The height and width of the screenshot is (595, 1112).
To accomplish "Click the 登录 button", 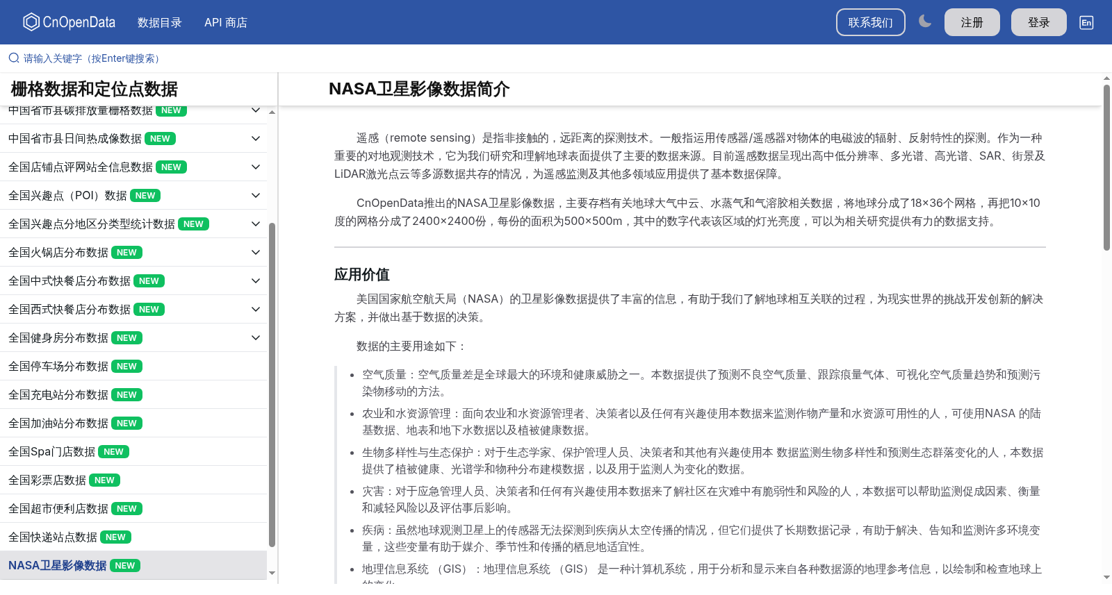I will click(1038, 22).
